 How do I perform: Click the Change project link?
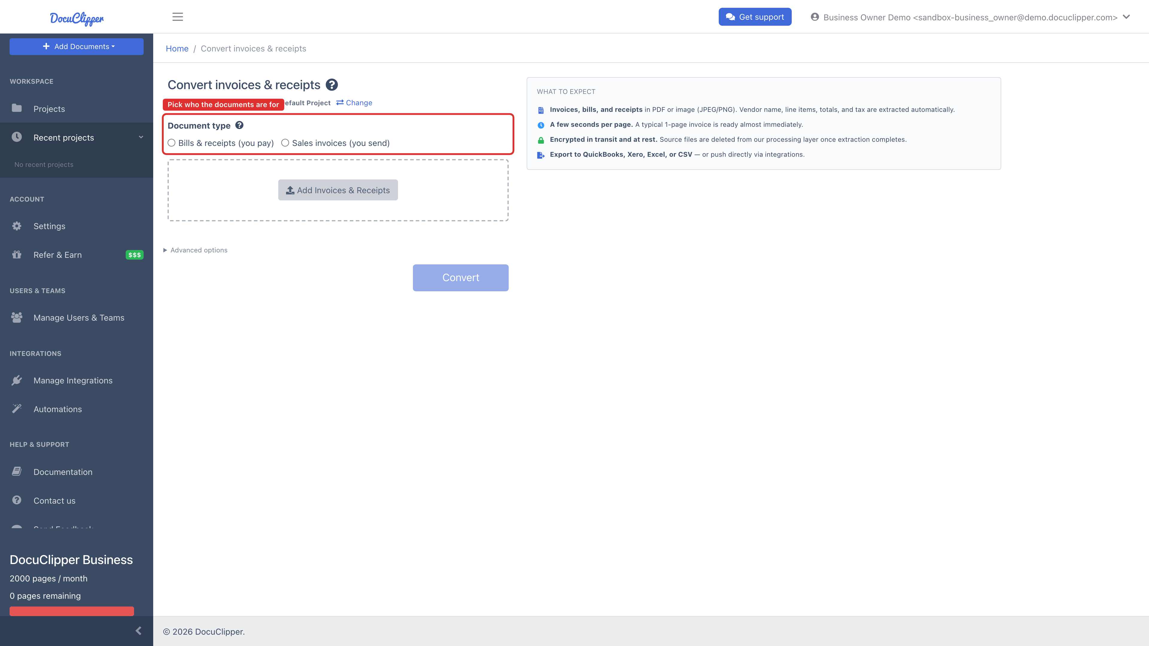point(354,103)
